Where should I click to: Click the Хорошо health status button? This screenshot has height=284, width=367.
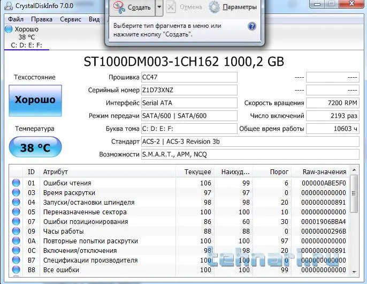[x=35, y=101]
